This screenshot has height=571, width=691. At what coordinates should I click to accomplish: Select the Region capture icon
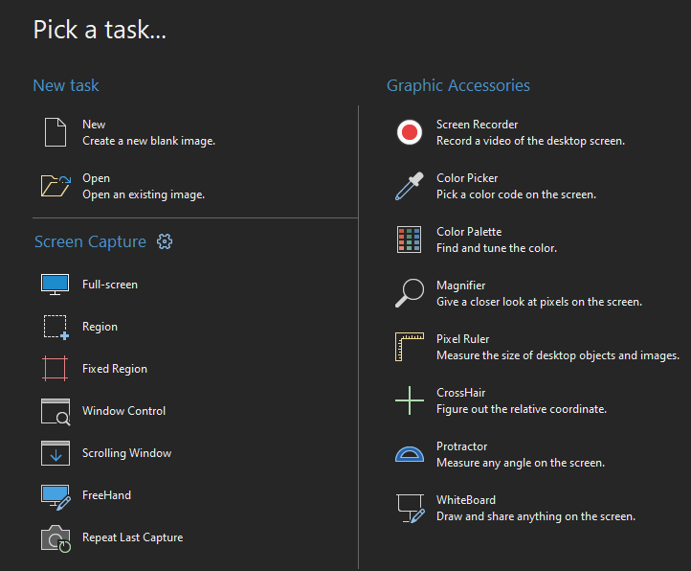pyautogui.click(x=56, y=327)
